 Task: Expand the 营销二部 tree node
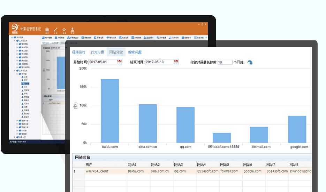coord(17,124)
